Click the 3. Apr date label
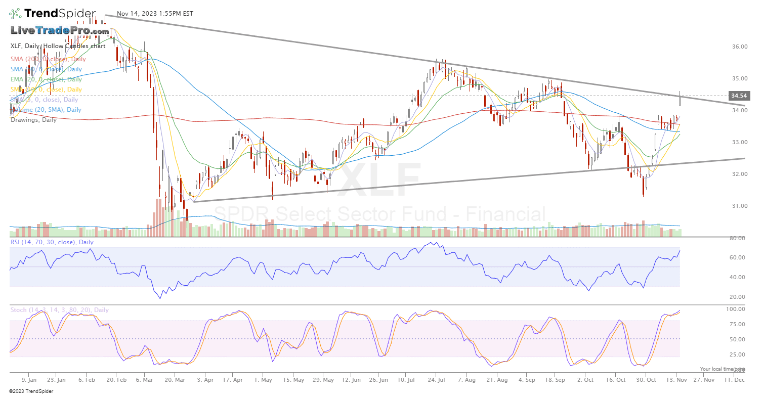 pyautogui.click(x=204, y=379)
